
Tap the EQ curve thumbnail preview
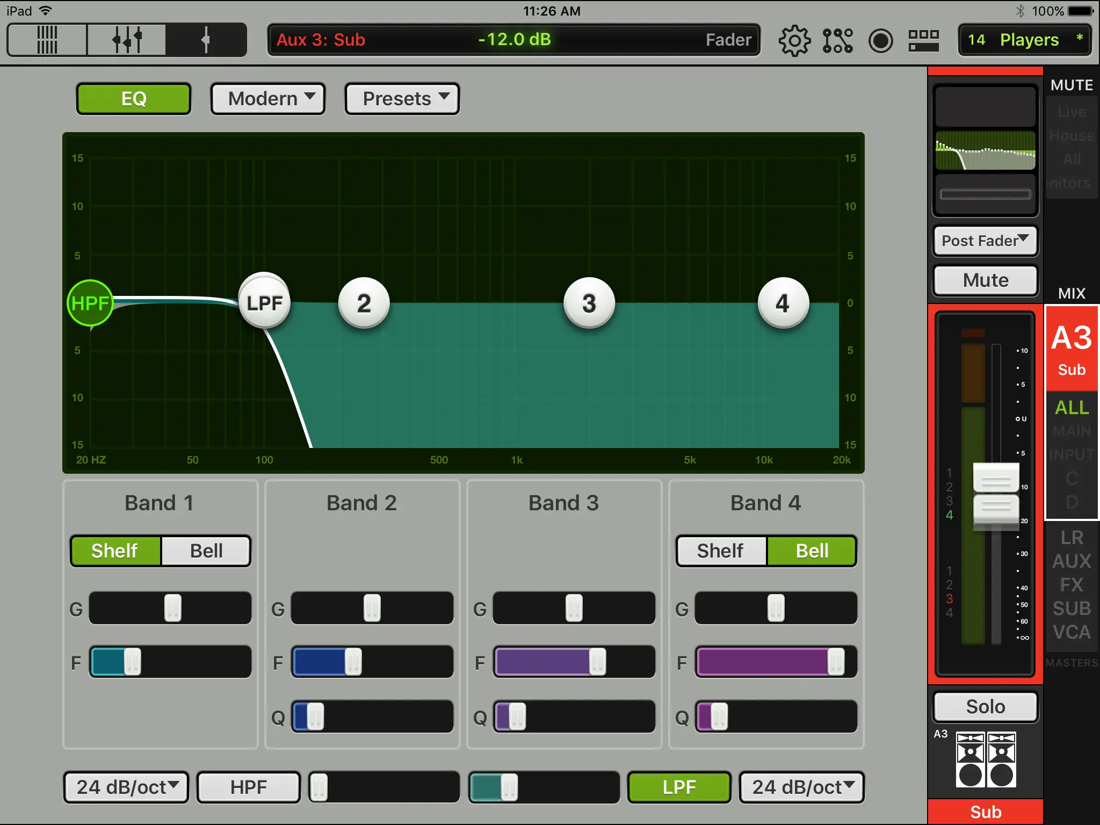[x=986, y=150]
